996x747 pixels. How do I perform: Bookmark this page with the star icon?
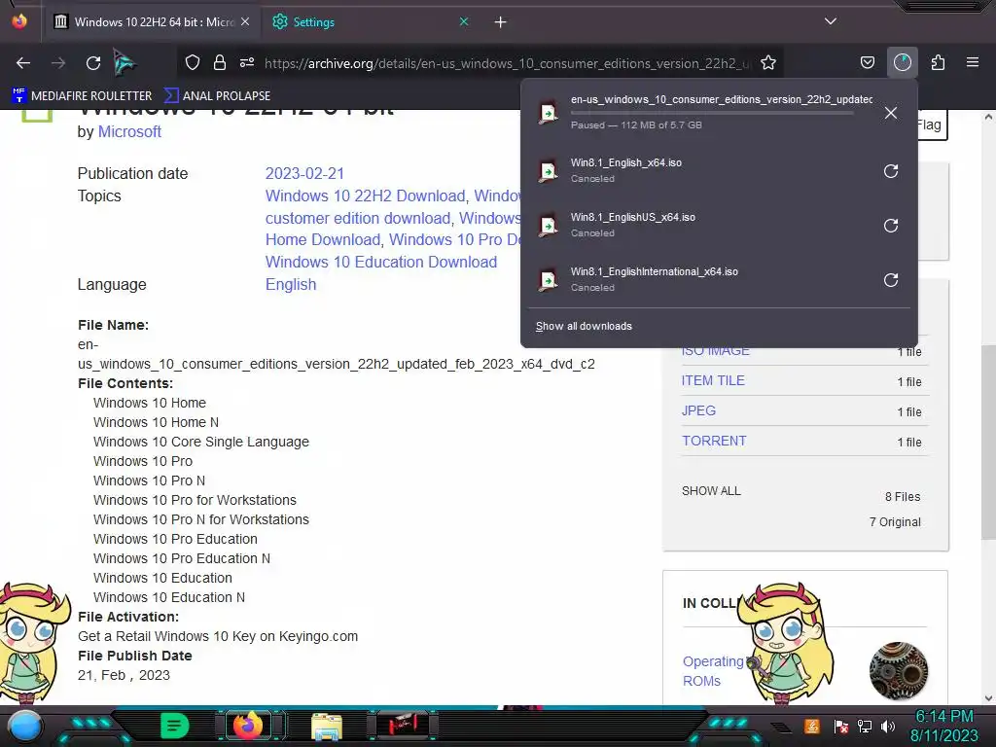coord(768,62)
